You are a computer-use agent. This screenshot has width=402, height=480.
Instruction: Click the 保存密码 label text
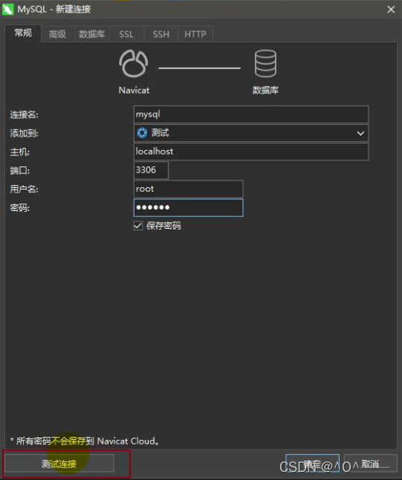coord(163,226)
